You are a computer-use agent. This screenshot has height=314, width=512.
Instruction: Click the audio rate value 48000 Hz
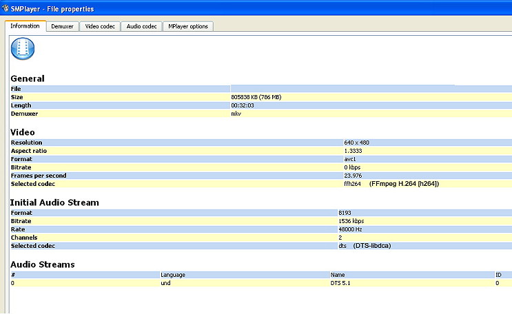click(350, 229)
